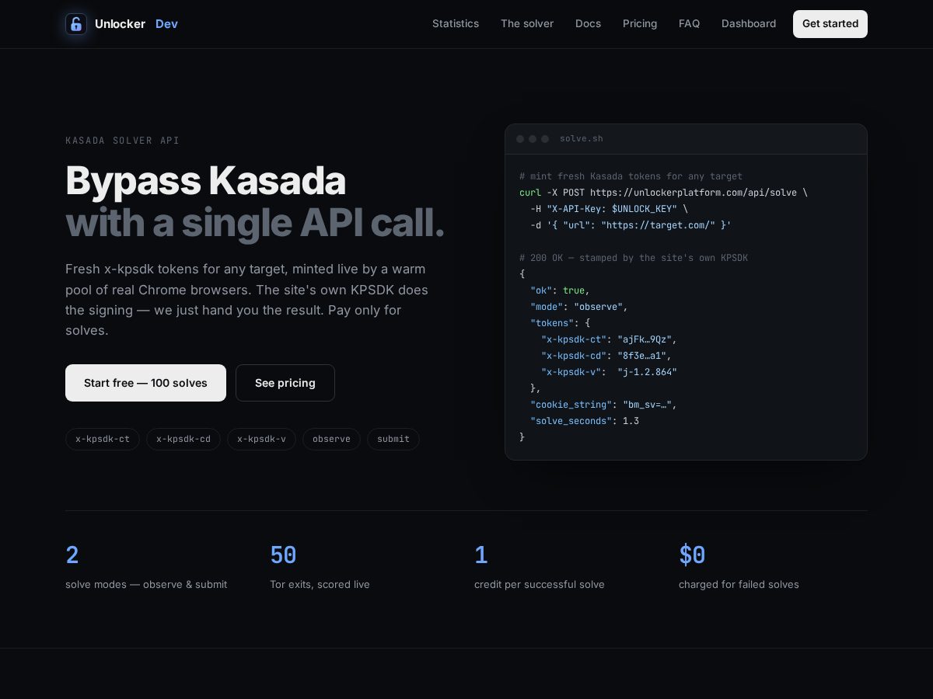Click the 'Tor exits, scored live' caption
The width and height of the screenshot is (933, 699).
point(320,584)
